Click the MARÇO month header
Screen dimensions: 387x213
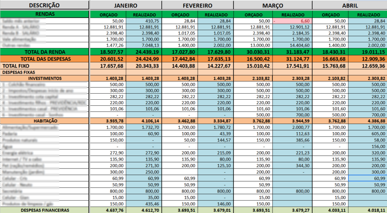point(272,6)
